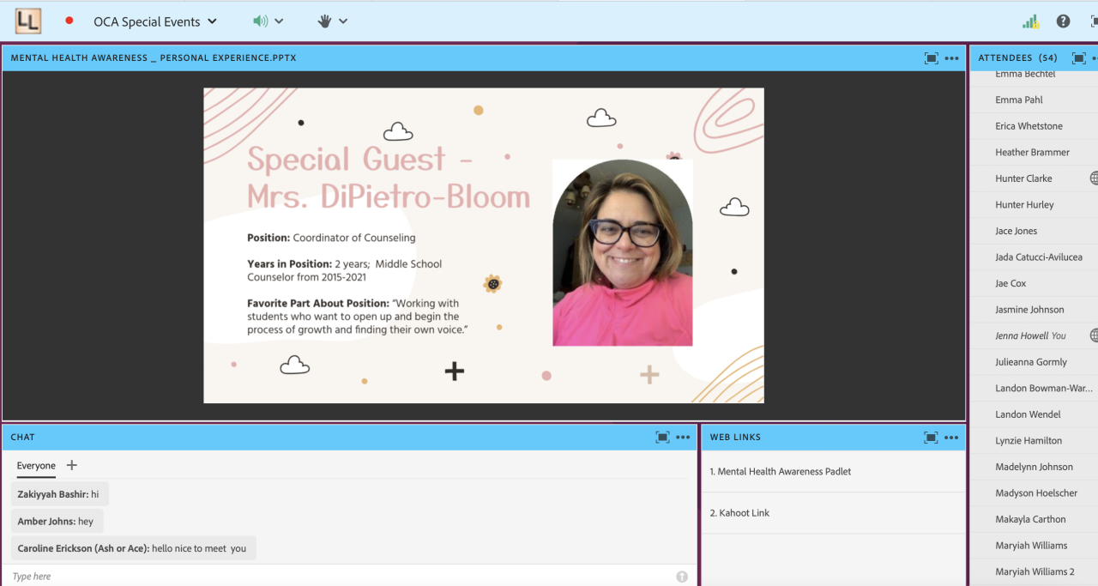The width and height of the screenshot is (1098, 586).
Task: Maximize the presentation share pod
Action: tap(931, 58)
